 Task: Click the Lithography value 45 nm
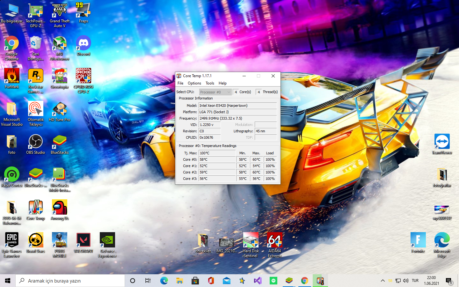[x=266, y=131]
